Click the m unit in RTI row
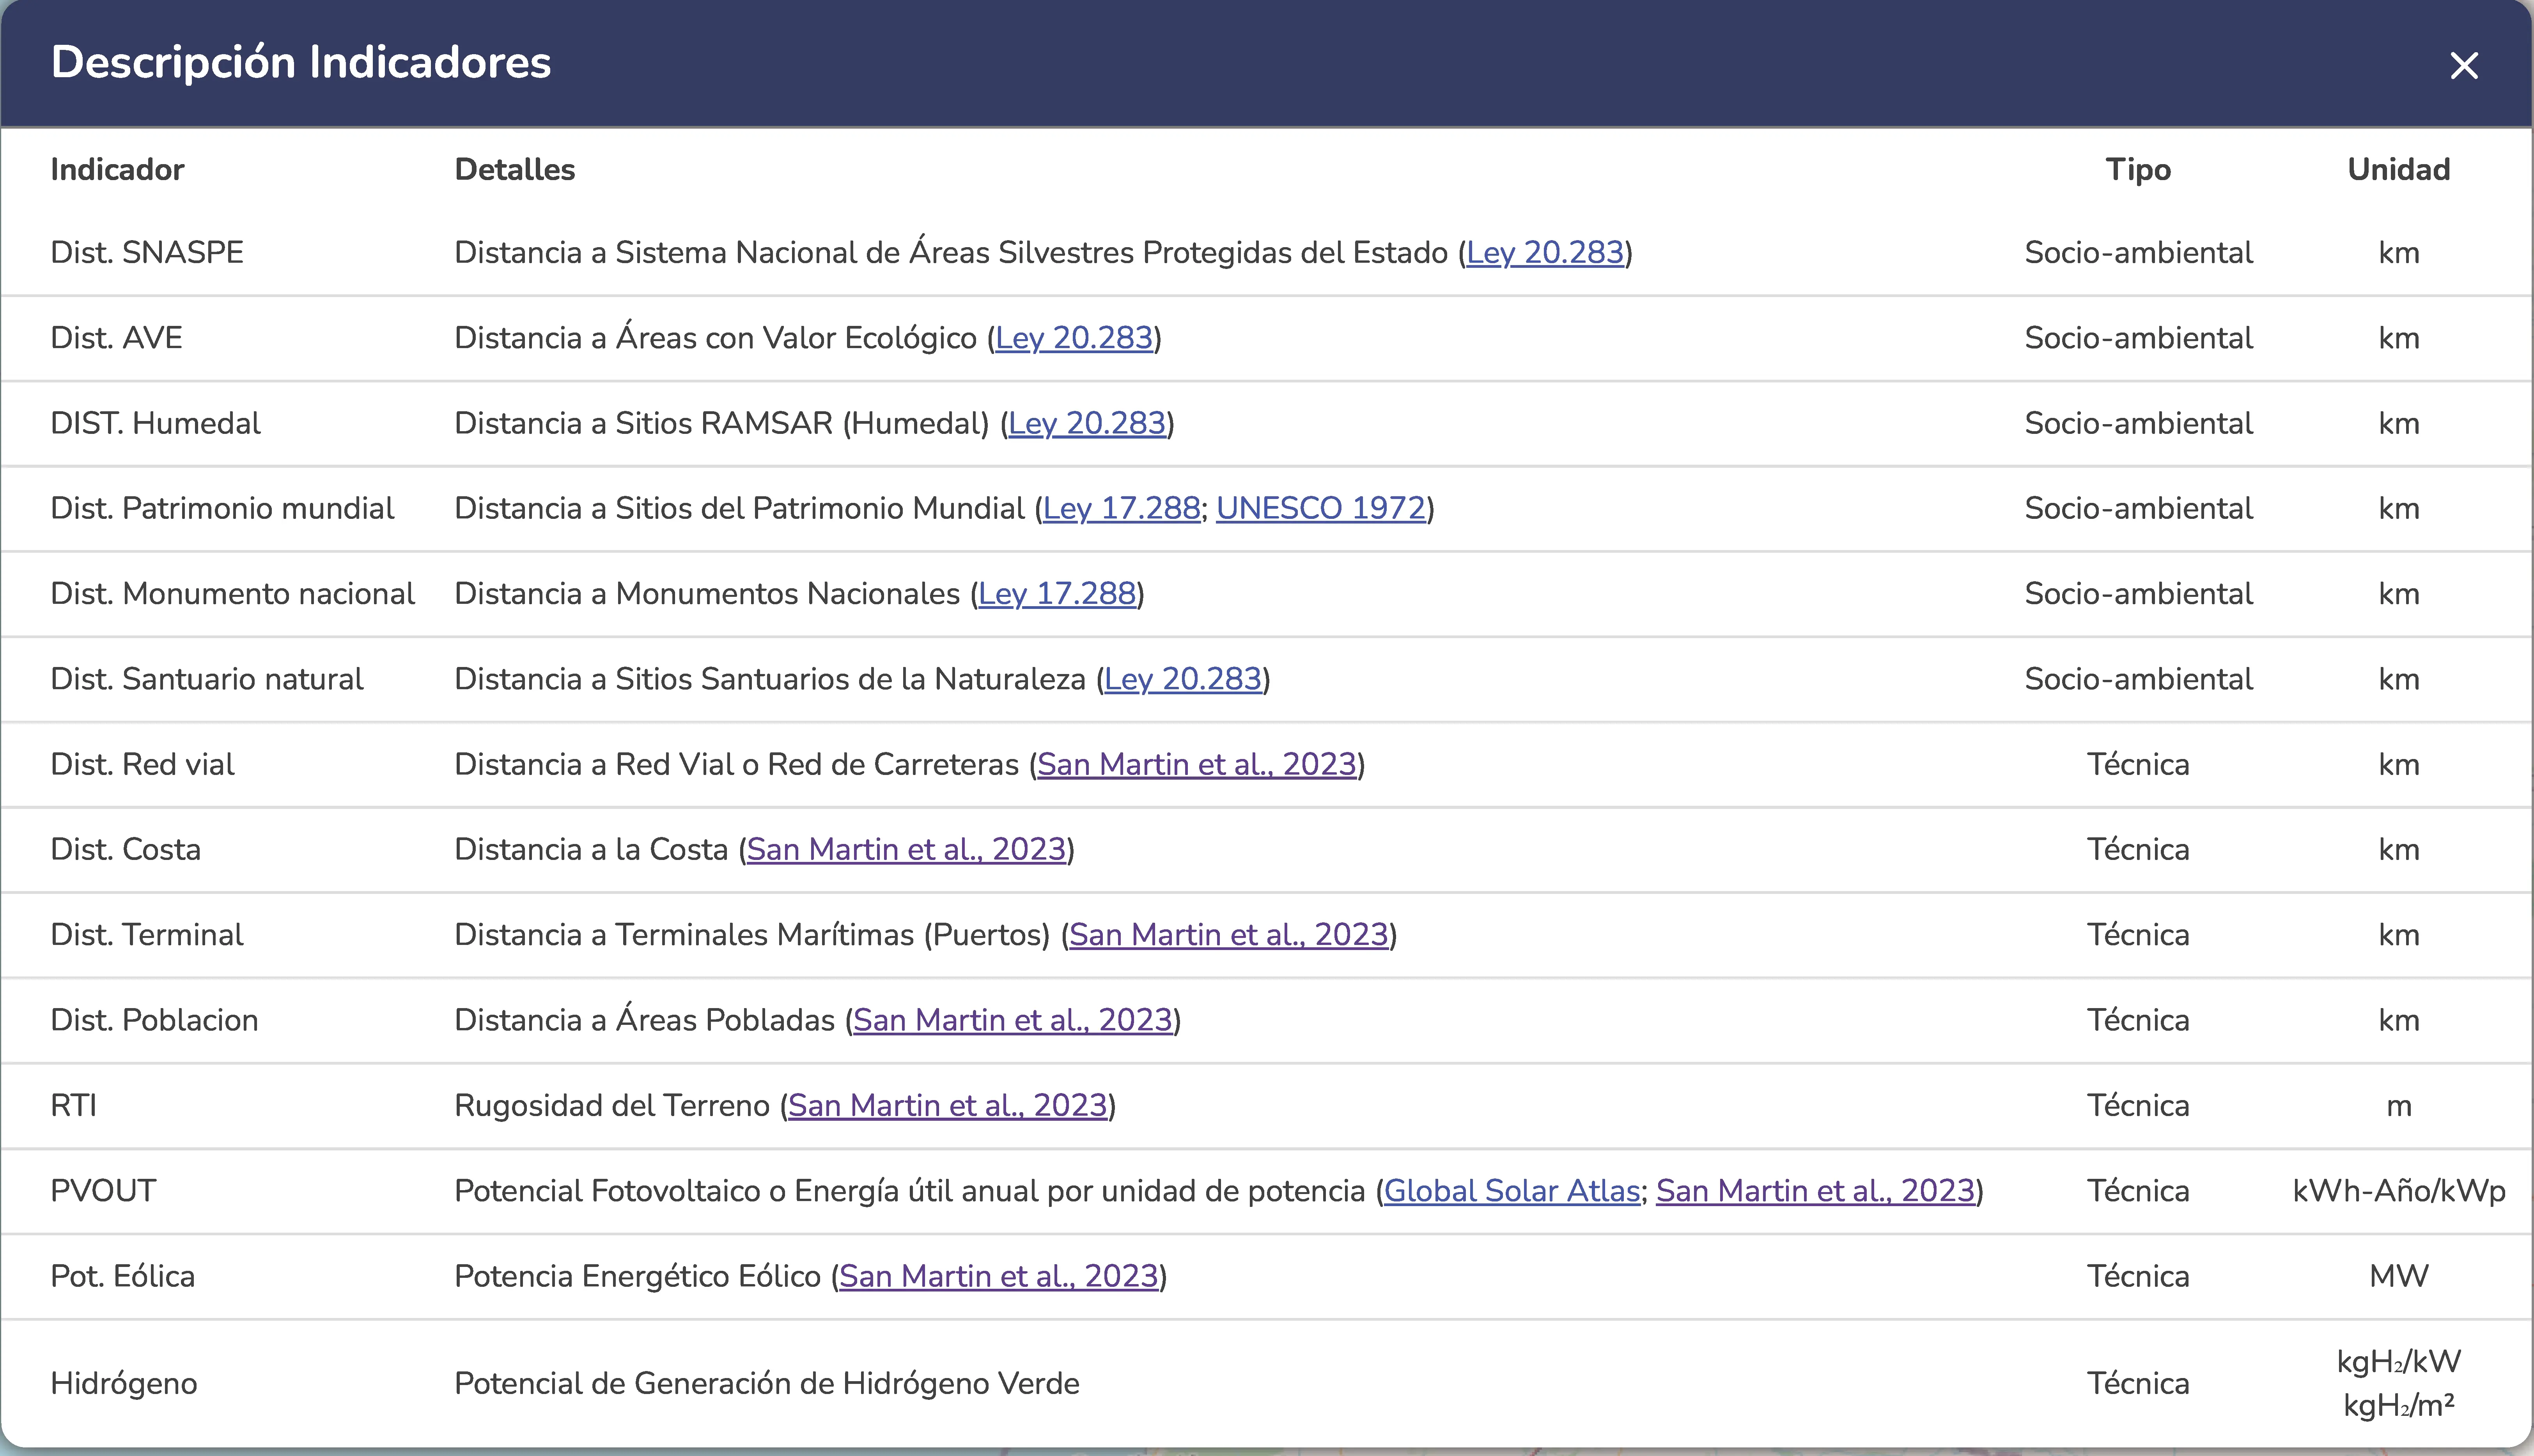Screen dimensions: 2534x1456 click(x=2399, y=1107)
